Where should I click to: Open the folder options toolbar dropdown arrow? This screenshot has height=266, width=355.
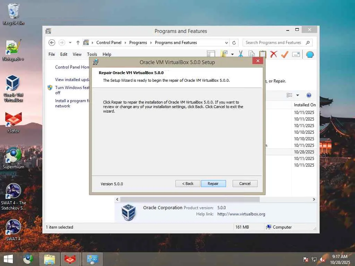click(x=232, y=54)
